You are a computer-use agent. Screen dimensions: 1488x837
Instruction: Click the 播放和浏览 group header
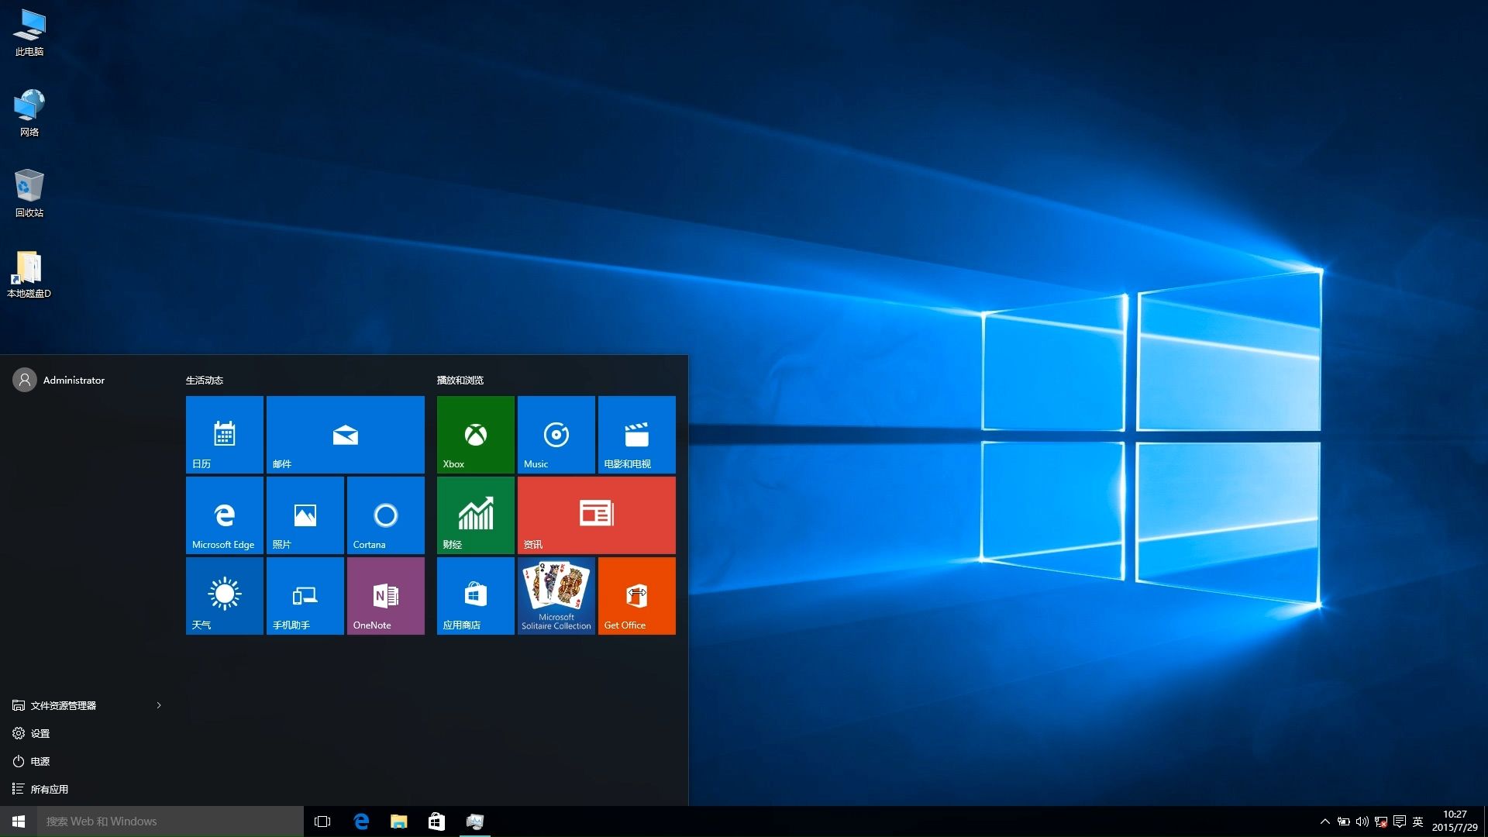[x=460, y=380]
